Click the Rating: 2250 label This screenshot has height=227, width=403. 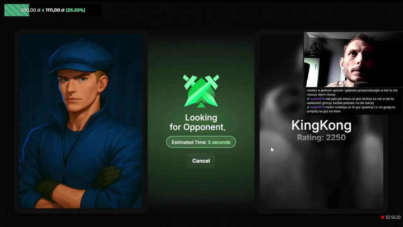click(321, 137)
